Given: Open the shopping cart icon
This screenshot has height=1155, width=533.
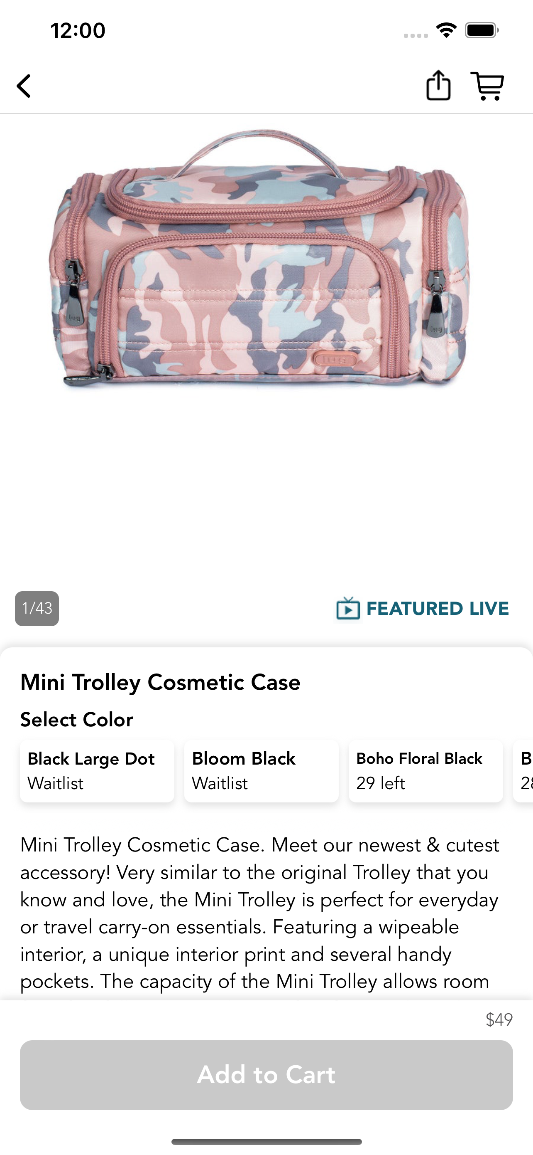Looking at the screenshot, I should 487,86.
